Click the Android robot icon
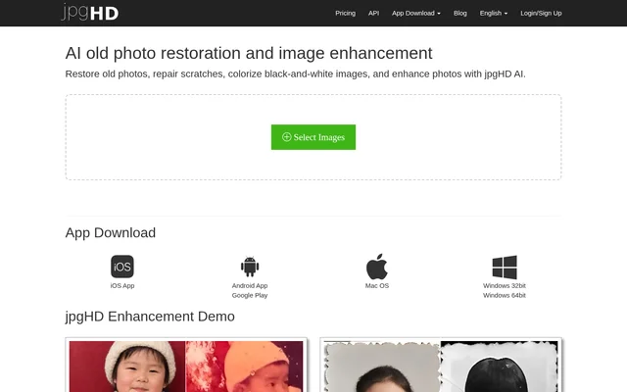This screenshot has height=392, width=627. (x=250, y=267)
